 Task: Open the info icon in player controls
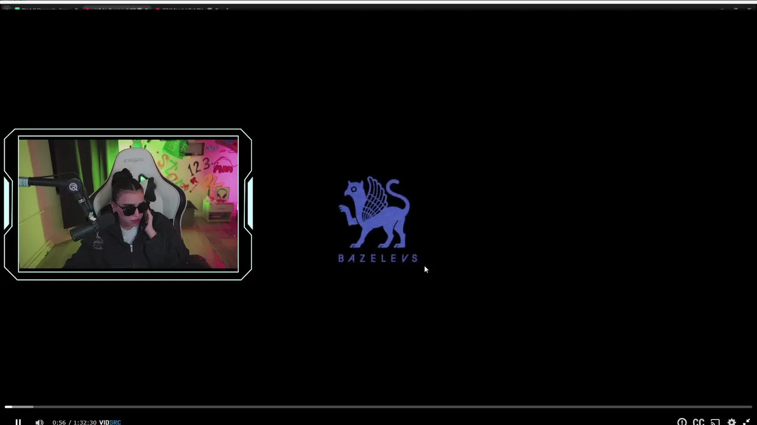682,422
